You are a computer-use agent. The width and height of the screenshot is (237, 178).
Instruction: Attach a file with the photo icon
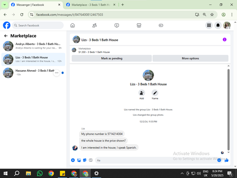coord(79,160)
